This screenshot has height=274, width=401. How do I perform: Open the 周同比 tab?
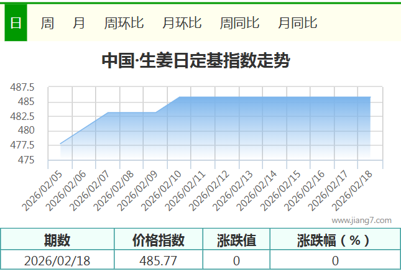pos(239,23)
